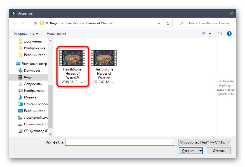Create a folder with Новая папка
The width and height of the screenshot is (245, 167).
click(56, 34)
